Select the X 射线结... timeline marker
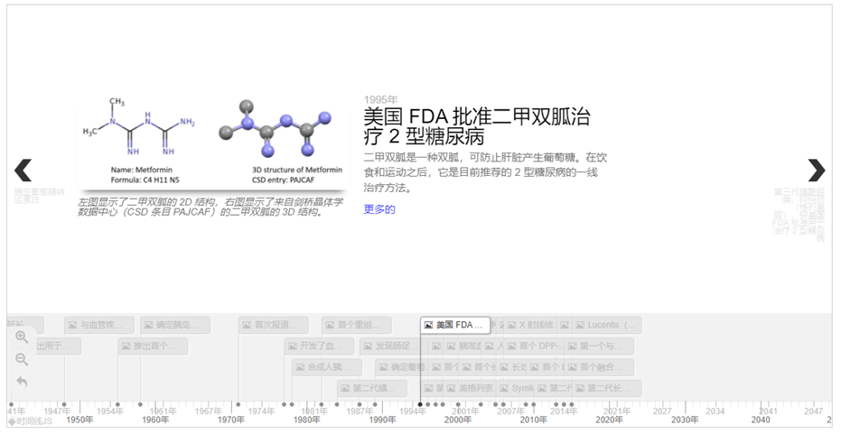The width and height of the screenshot is (841, 434). click(531, 325)
